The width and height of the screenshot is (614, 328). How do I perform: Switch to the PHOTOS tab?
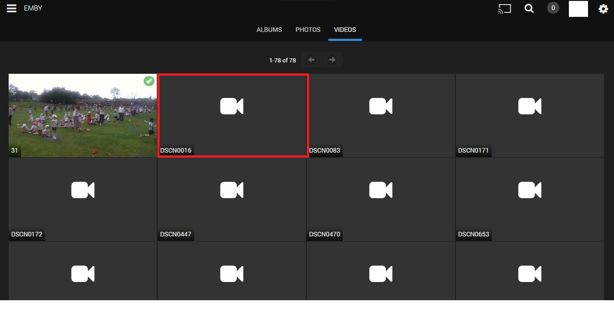pos(308,29)
